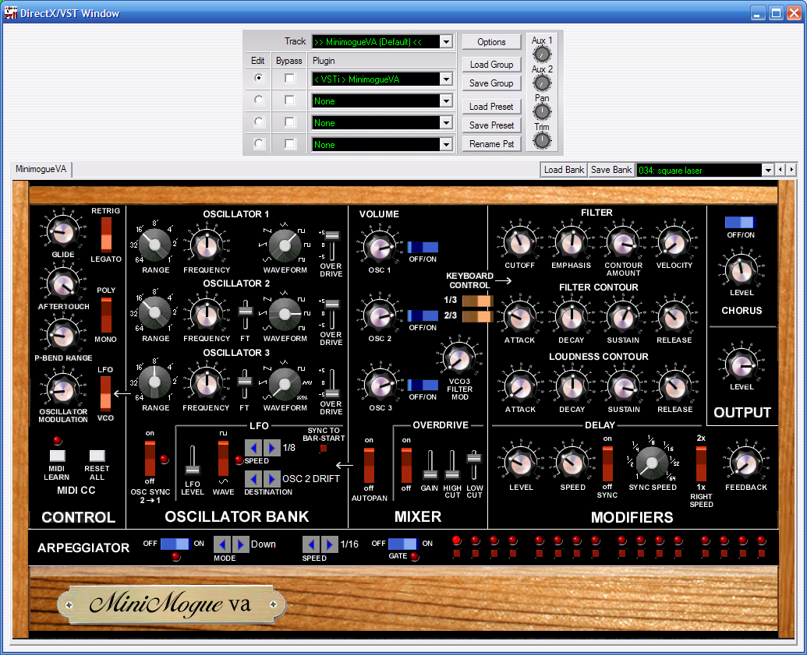Enable the Arpeggiator Off/On switch
The image size is (807, 655).
tap(175, 544)
